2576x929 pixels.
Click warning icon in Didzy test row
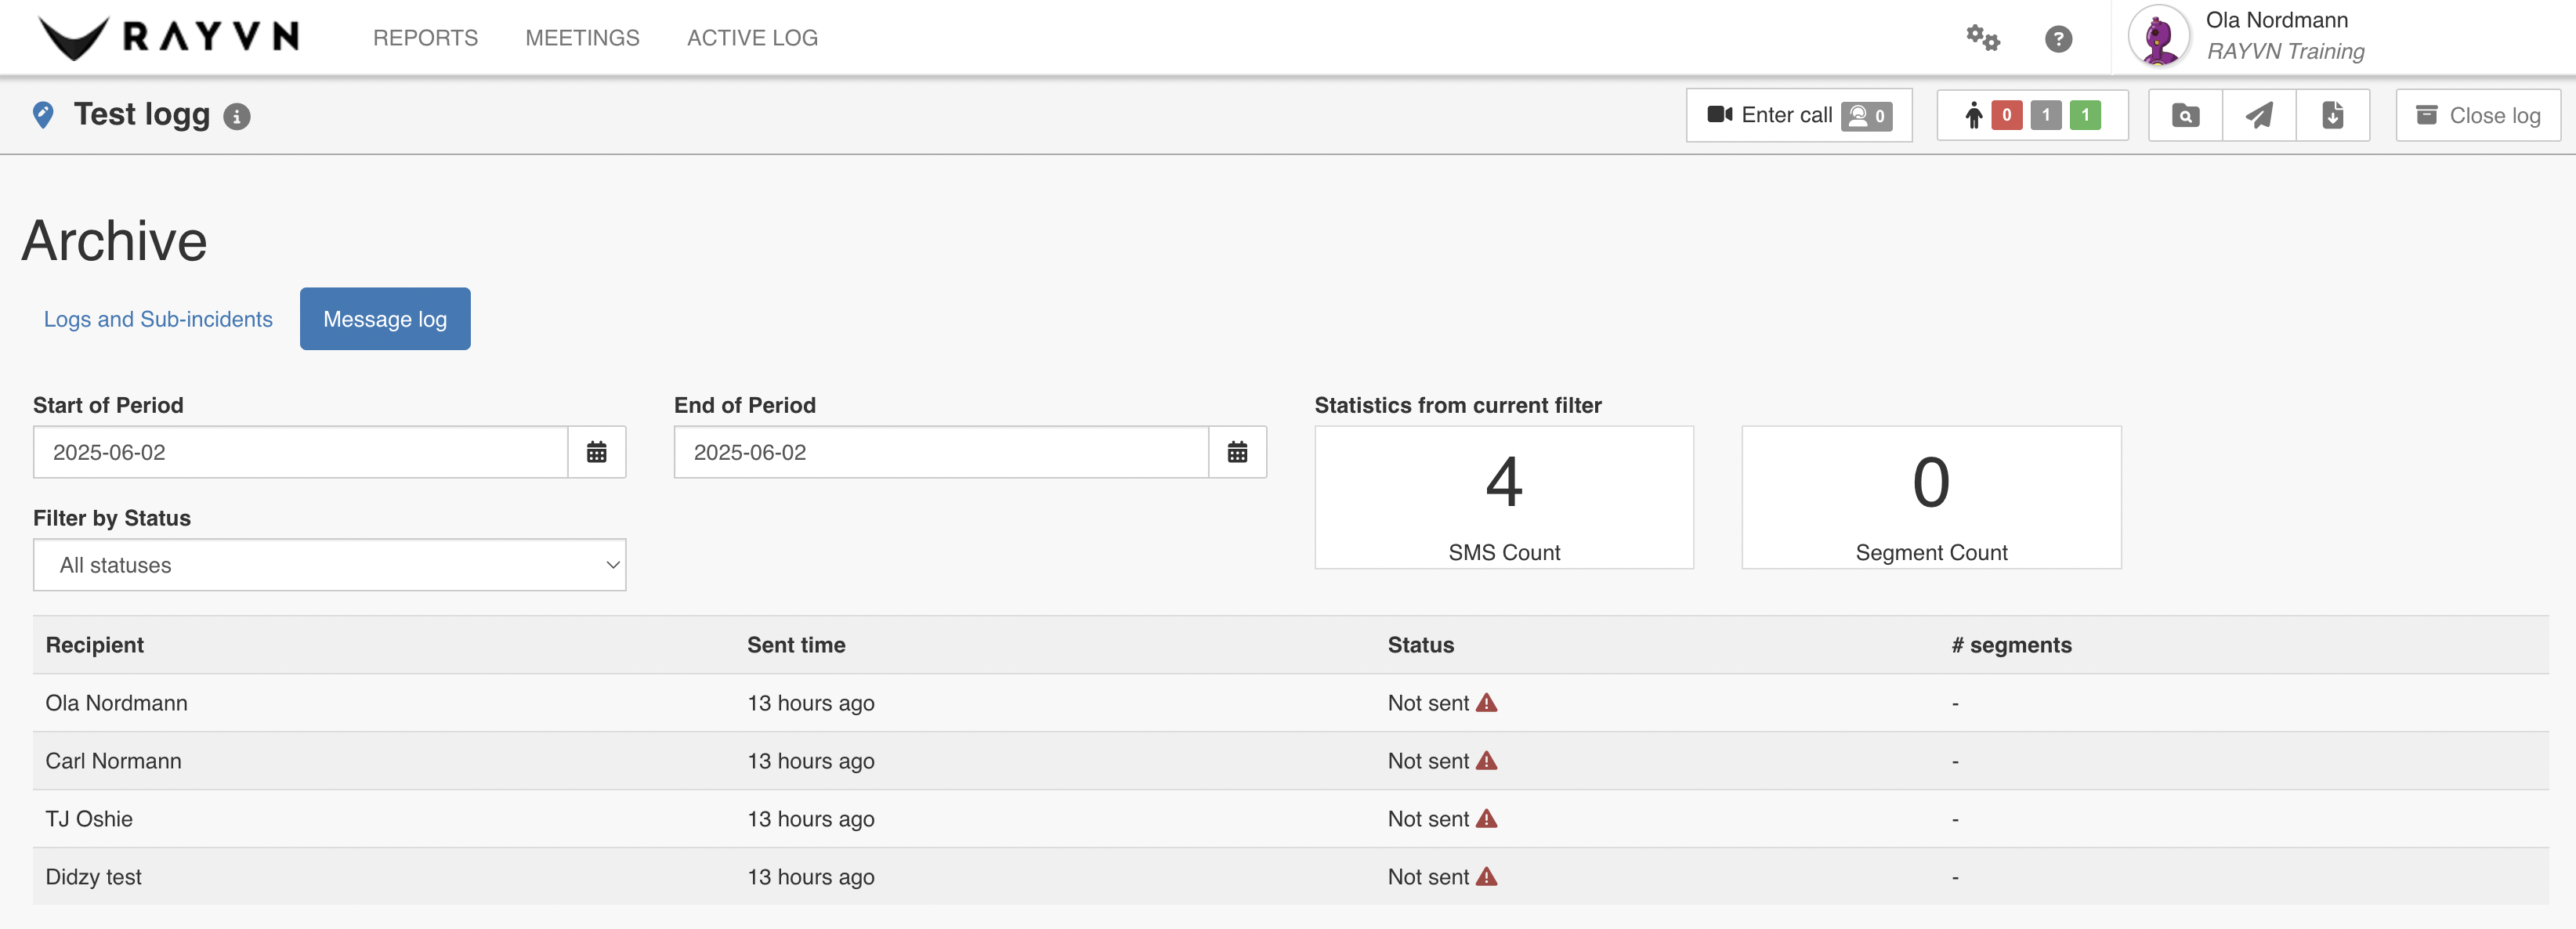1487,877
